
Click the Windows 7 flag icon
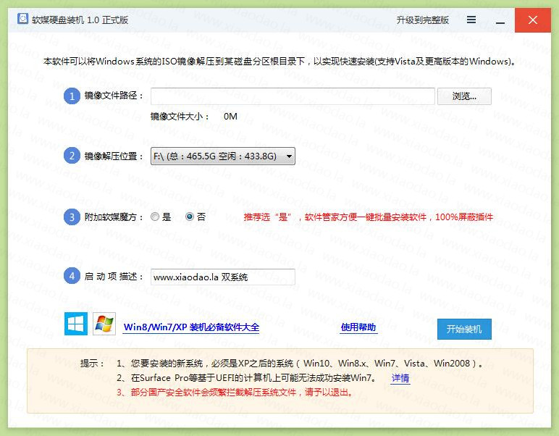pyautogui.click(x=104, y=324)
